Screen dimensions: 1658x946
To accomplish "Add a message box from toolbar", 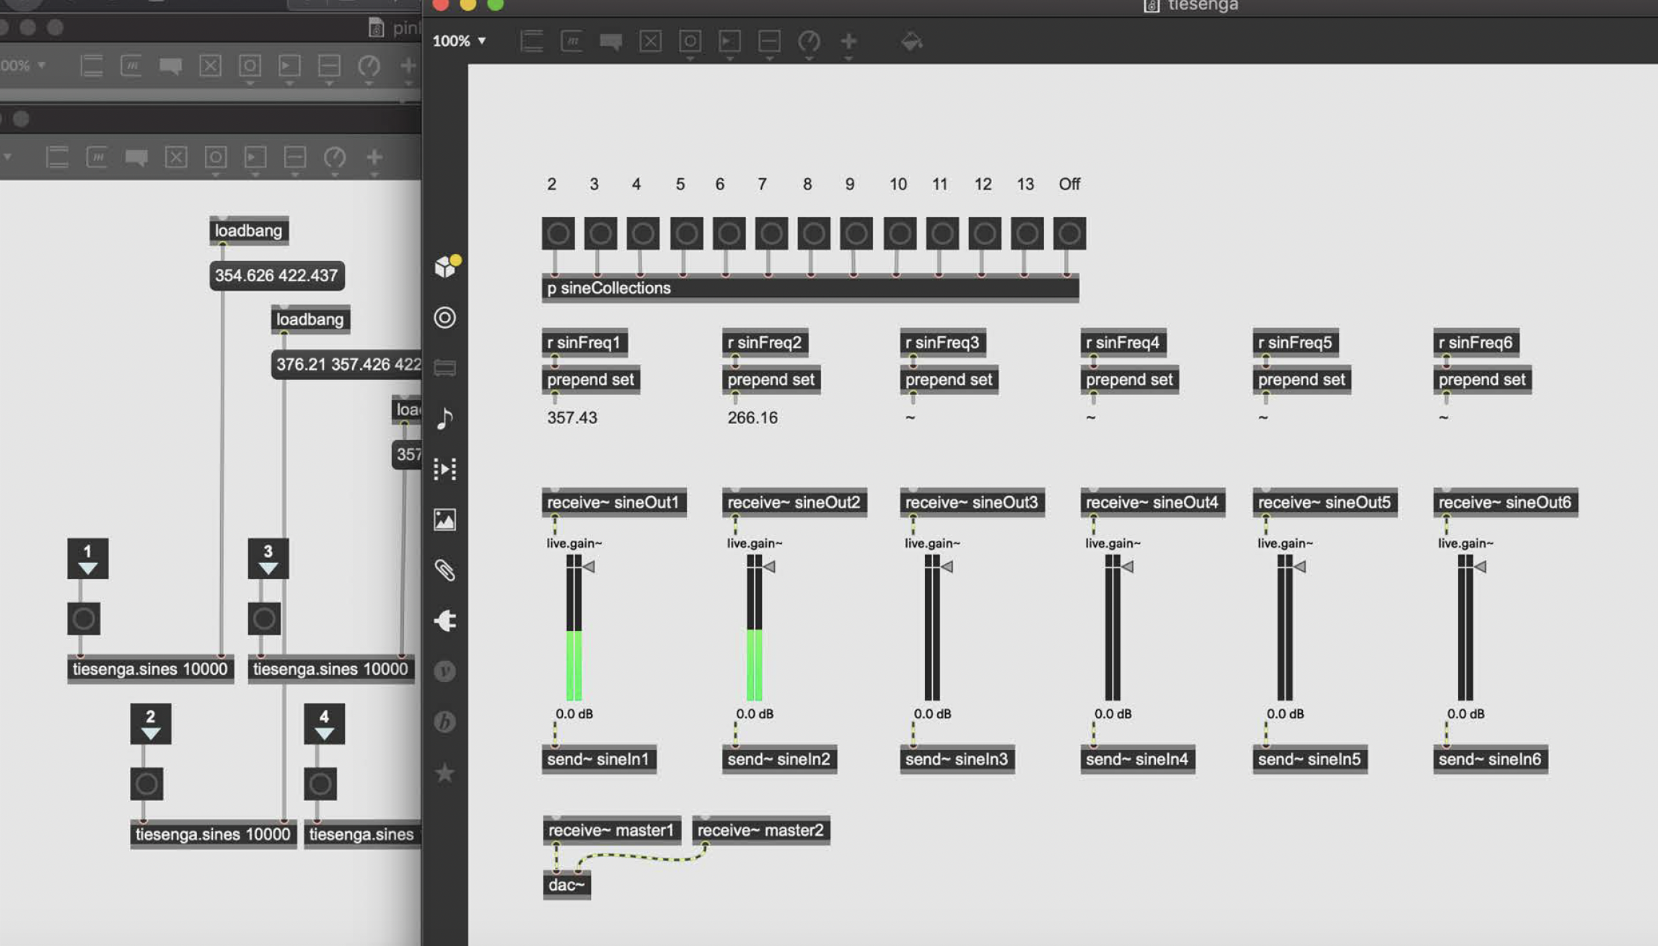I will click(571, 41).
